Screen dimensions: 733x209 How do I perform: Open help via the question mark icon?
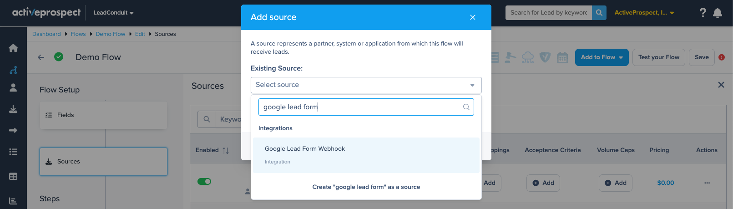(x=703, y=13)
